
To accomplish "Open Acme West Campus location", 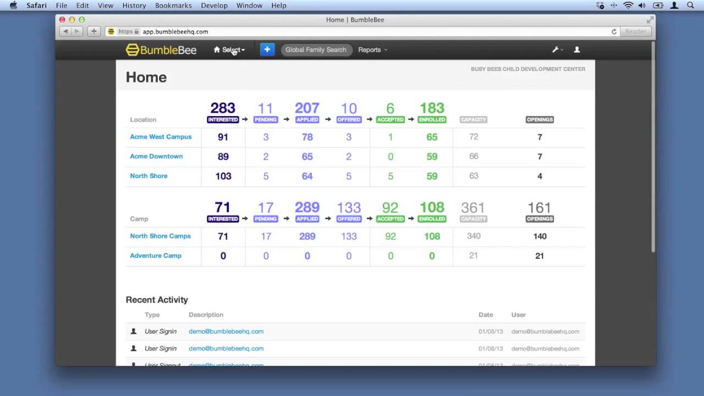I will point(161,137).
